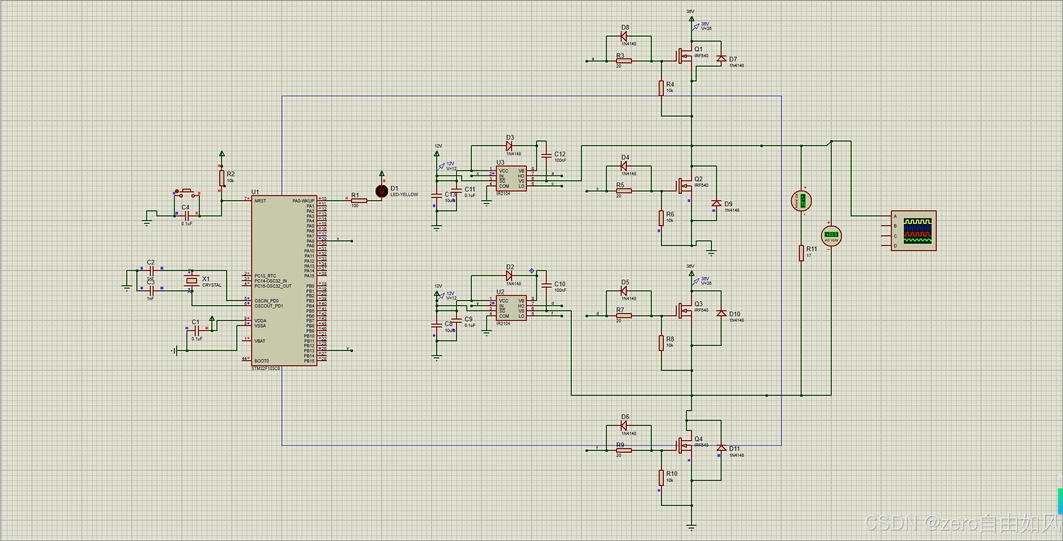Screen dimensions: 1063x541
Task: Select capacitor C1 near VDDA pin
Action: (197, 330)
